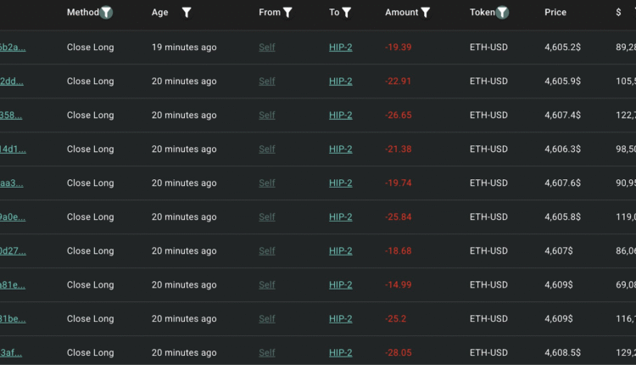
Task: Open the Amount column filter icon
Action: (x=426, y=13)
